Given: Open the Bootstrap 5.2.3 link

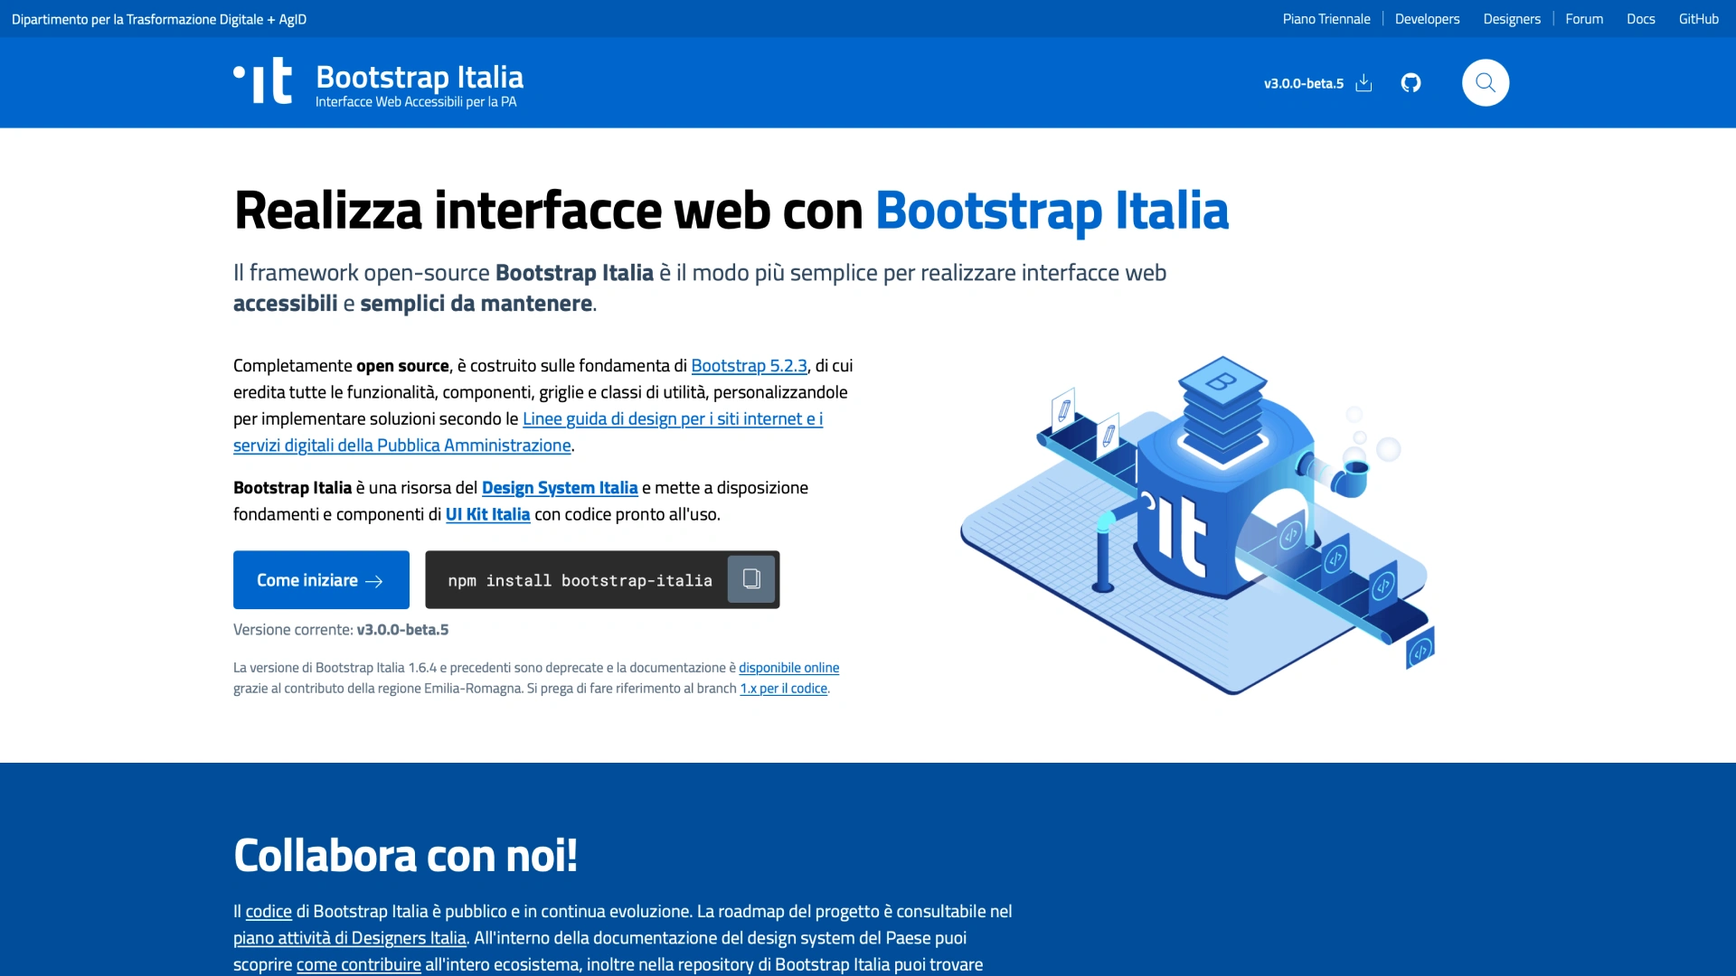Looking at the screenshot, I should point(749,366).
